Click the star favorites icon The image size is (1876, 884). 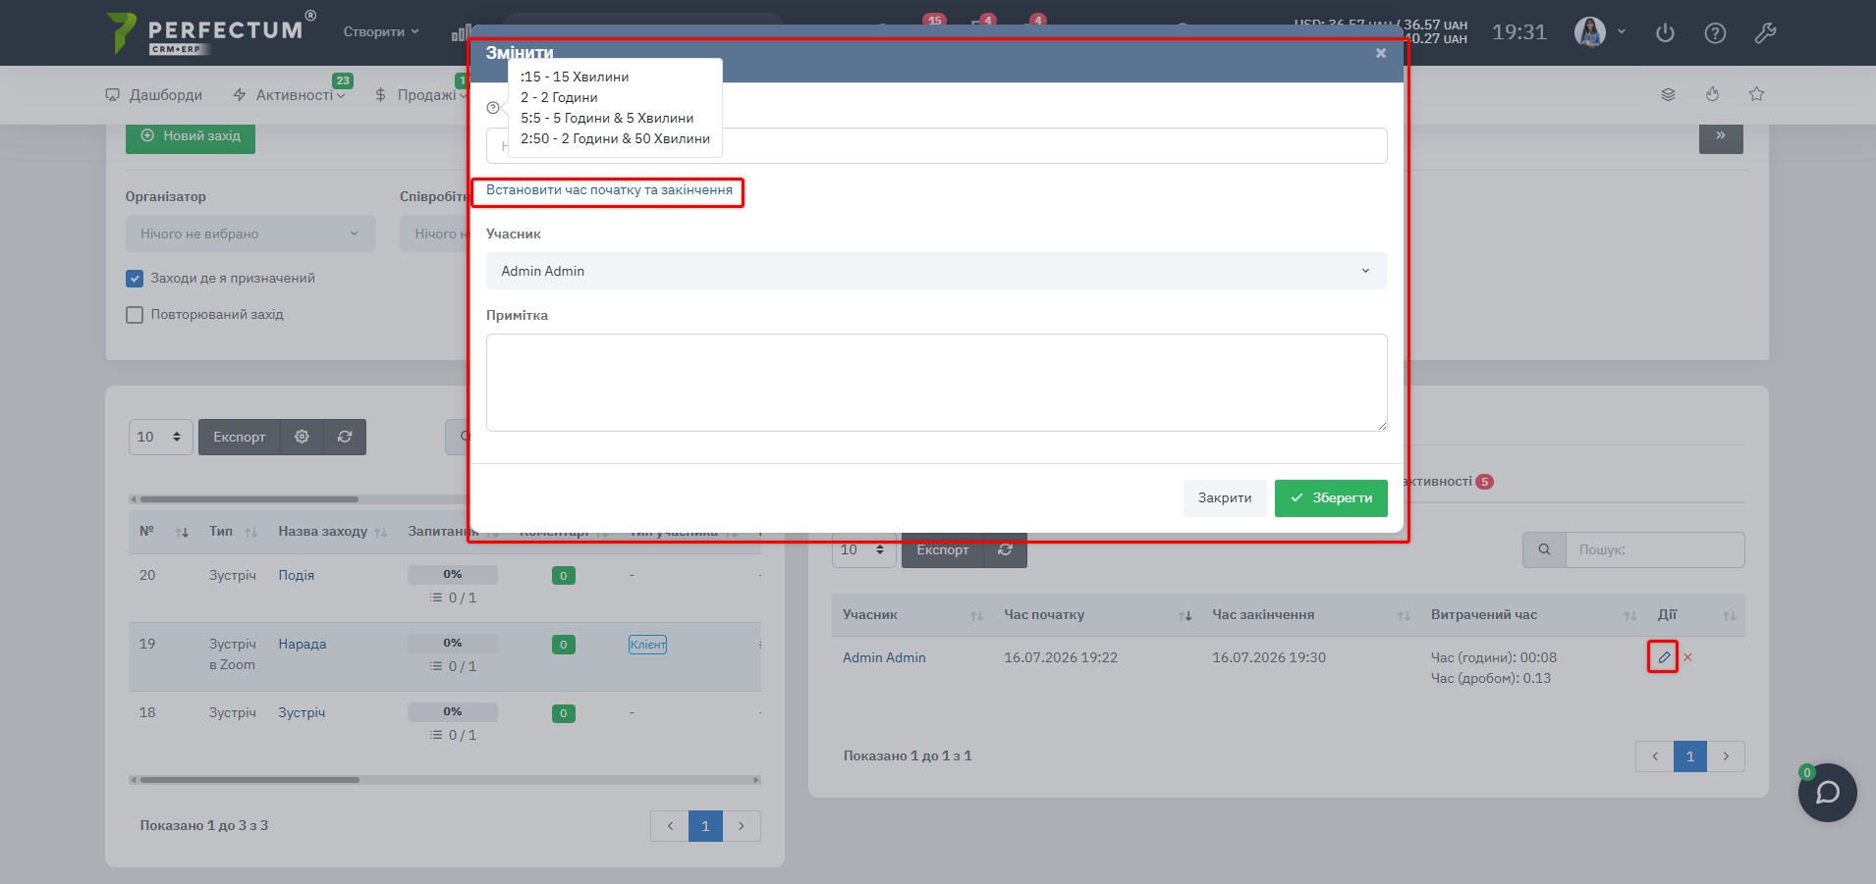tap(1756, 94)
